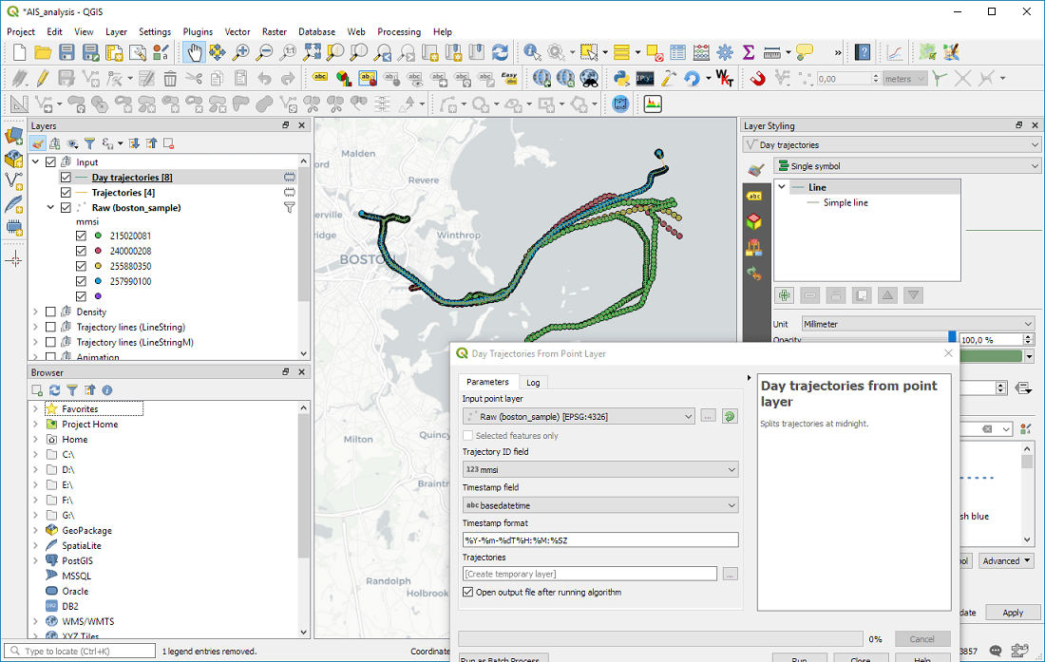This screenshot has height=662, width=1045.
Task: Open the Processing Toolbox gear icon
Action: coord(723,52)
